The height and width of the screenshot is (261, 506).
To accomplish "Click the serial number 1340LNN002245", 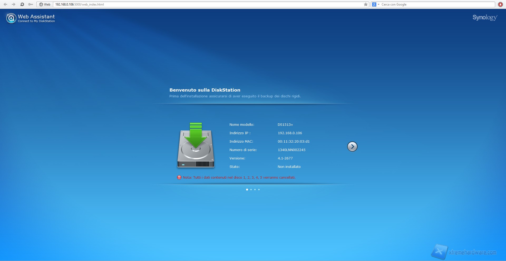I will coord(291,150).
